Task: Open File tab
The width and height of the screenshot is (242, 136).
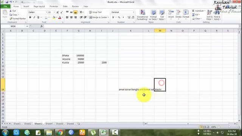Action: pos(5,6)
